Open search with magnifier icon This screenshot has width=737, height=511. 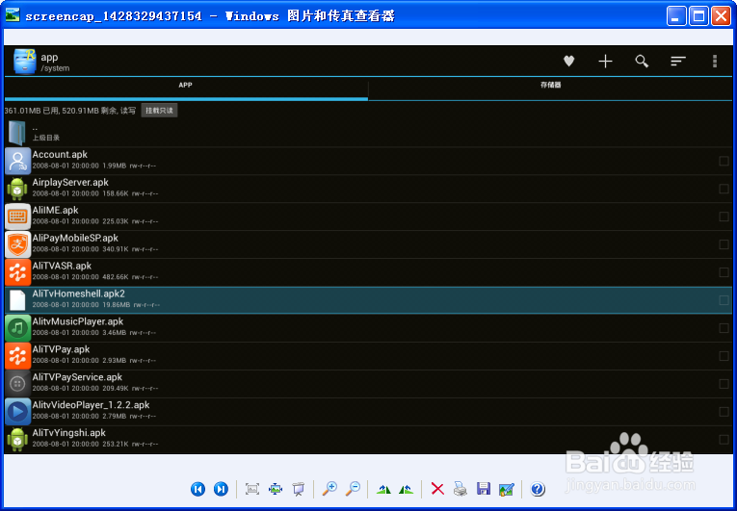(642, 61)
